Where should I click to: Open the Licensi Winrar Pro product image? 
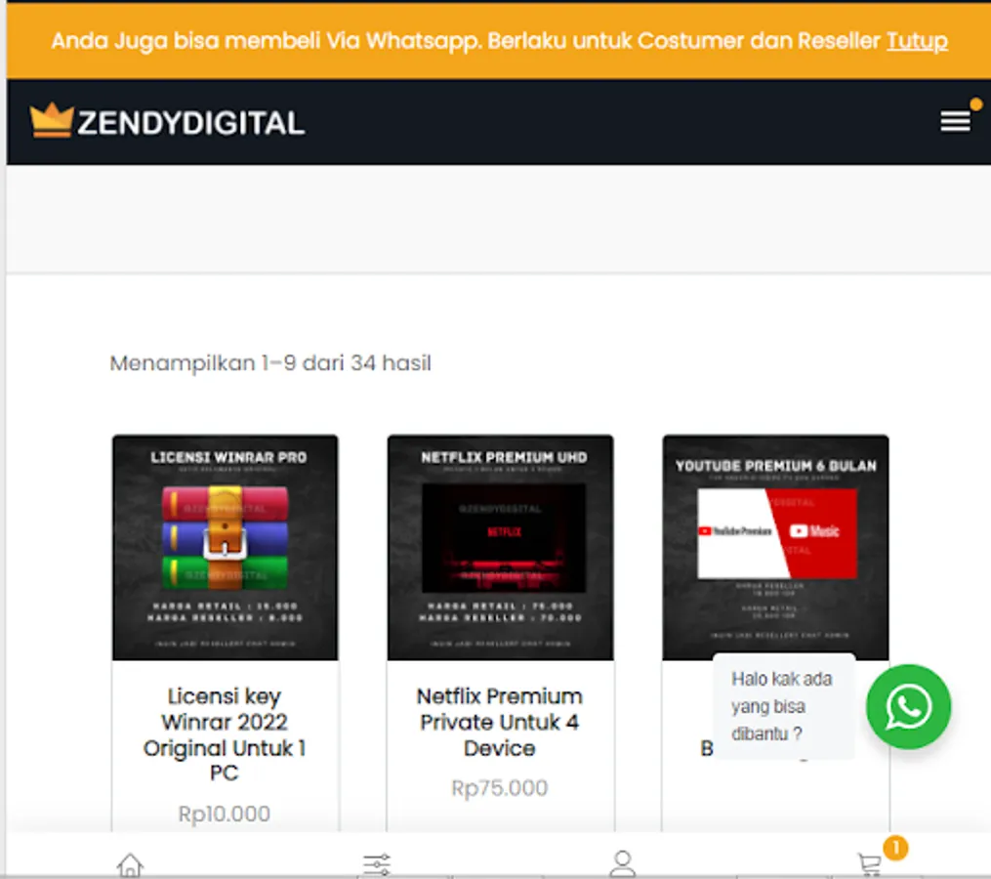[x=225, y=548]
